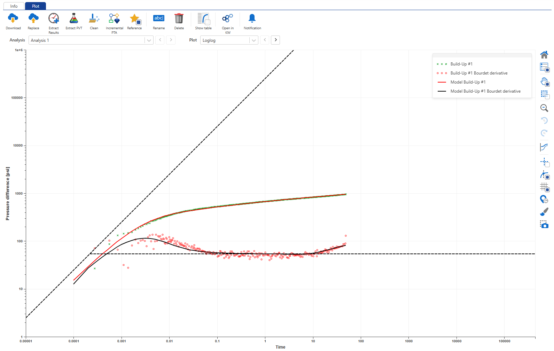The width and height of the screenshot is (554, 351).
Task: Take plot snapshot with camera icon
Action: pos(544,225)
